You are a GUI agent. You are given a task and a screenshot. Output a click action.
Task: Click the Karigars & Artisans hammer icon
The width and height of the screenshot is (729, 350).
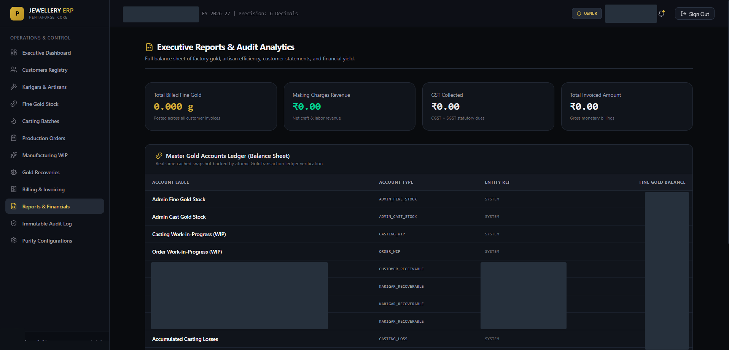(14, 87)
